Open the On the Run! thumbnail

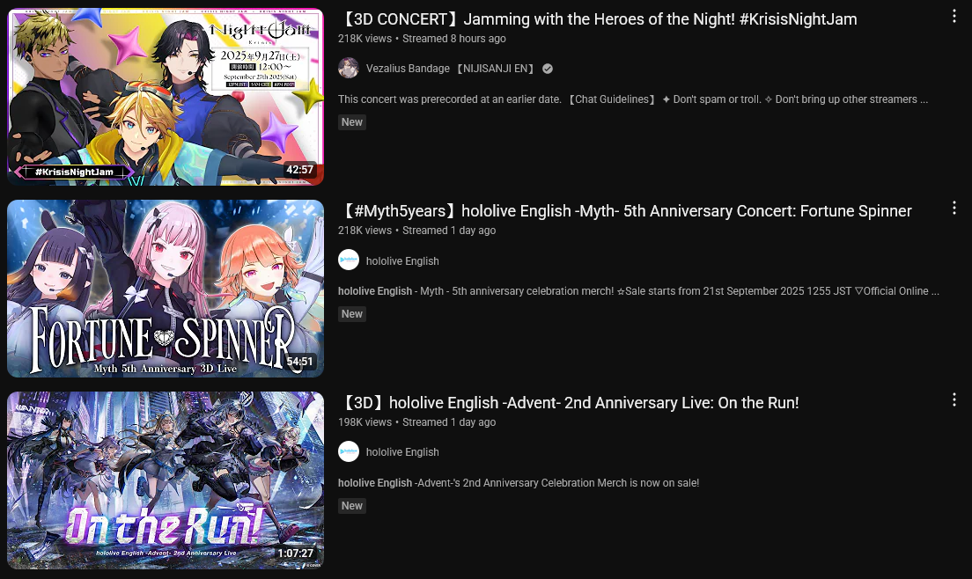(166, 480)
